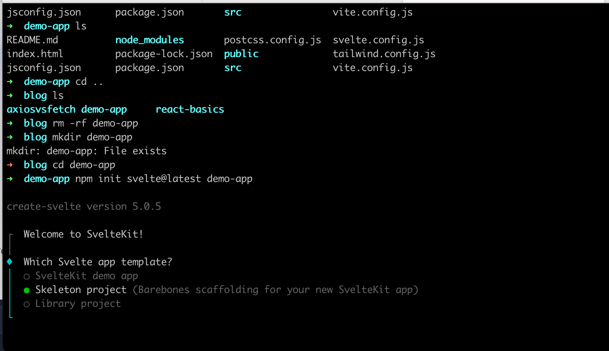Click the svelte.config.js file name
This screenshot has height=351, width=609.
[378, 40]
